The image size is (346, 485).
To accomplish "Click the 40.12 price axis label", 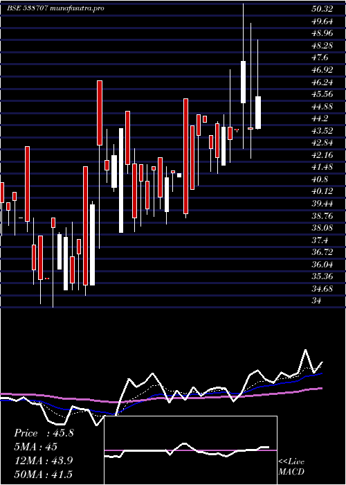I will (x=322, y=191).
